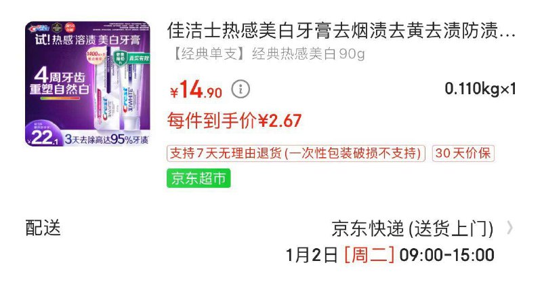This screenshot has width=542, height=282.
Task: Open 京东快递(送货上门) delivery method selector
Action: click(413, 228)
